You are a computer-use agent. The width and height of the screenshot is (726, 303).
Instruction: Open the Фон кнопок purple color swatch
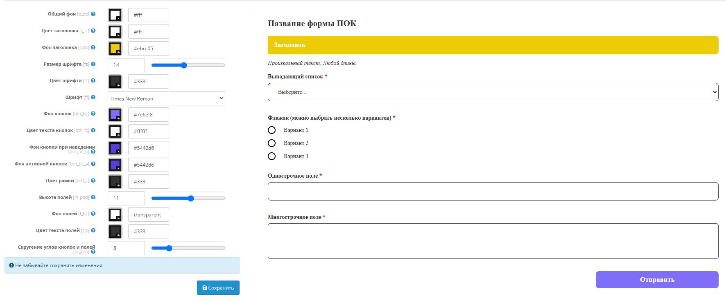(x=115, y=115)
